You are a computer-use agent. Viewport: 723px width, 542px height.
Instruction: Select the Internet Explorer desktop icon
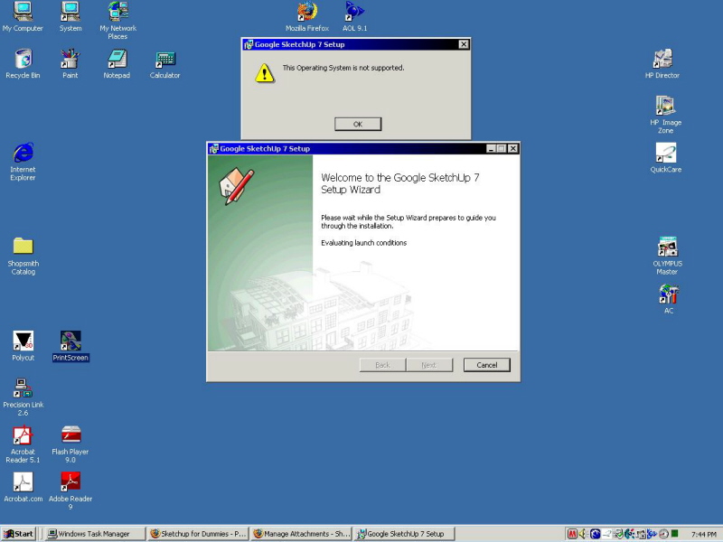(x=23, y=162)
